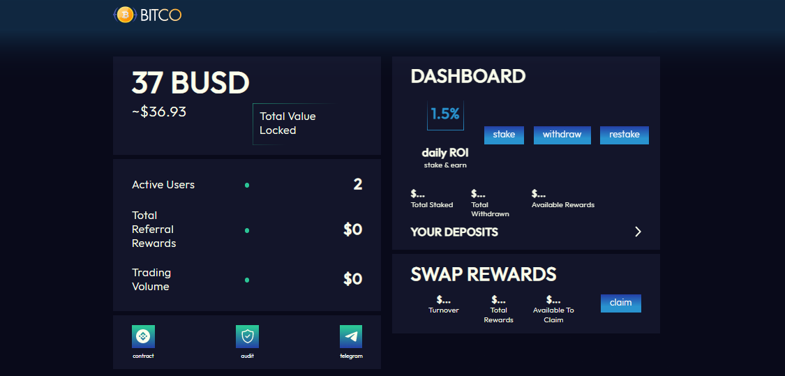
Task: Click the claim button in Swap Rewards
Action: pyautogui.click(x=621, y=303)
